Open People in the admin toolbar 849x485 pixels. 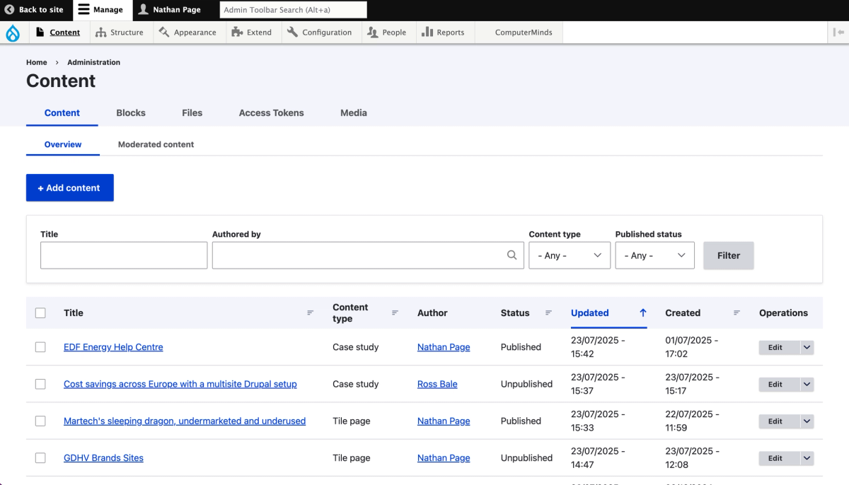coord(387,33)
